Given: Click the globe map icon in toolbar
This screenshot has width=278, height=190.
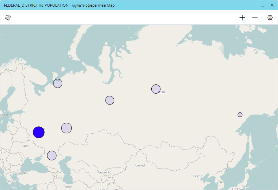Looking at the screenshot, I should pos(8,18).
